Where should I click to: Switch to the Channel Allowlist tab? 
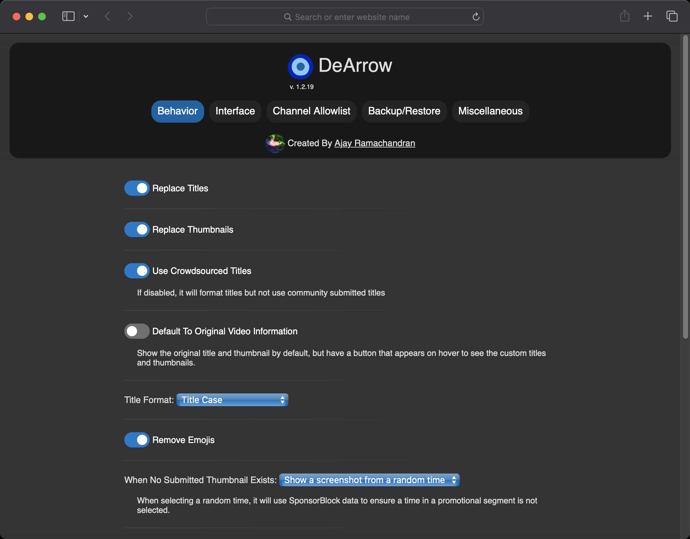click(x=311, y=111)
